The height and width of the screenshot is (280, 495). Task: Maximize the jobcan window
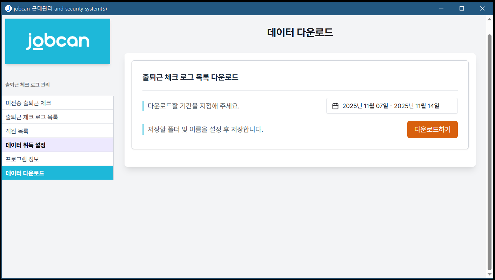point(462,8)
